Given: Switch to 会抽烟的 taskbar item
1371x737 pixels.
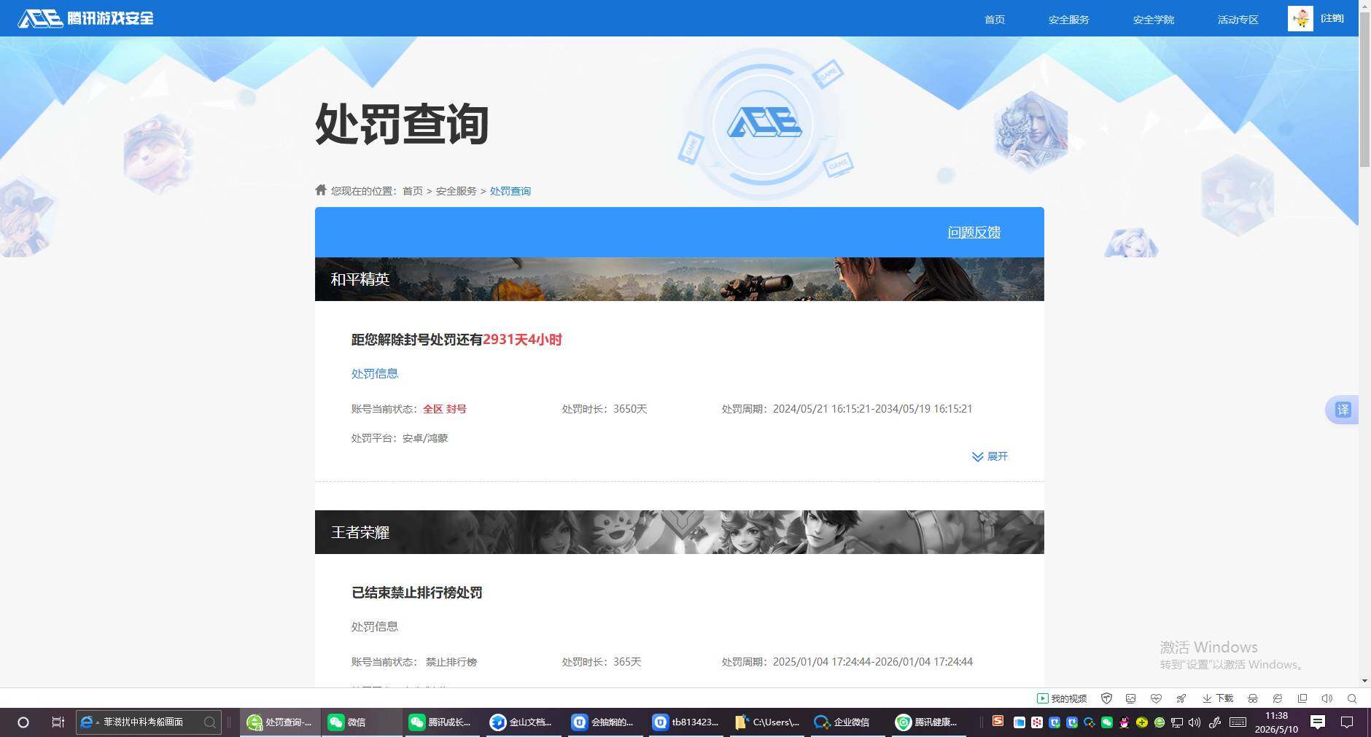Looking at the screenshot, I should (x=605, y=722).
